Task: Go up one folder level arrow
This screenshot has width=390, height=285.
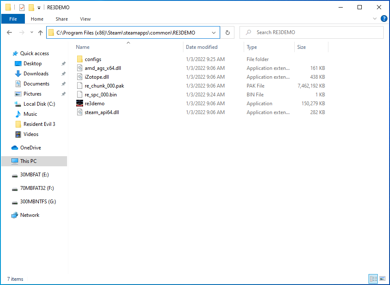Action: tap(40, 32)
